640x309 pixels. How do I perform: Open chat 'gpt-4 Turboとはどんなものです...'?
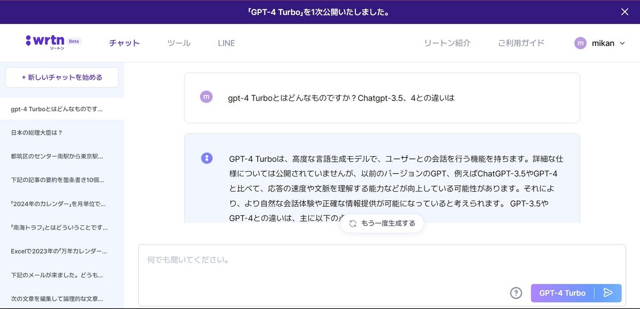(x=62, y=109)
